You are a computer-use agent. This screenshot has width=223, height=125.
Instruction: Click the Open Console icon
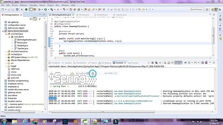click(195, 62)
